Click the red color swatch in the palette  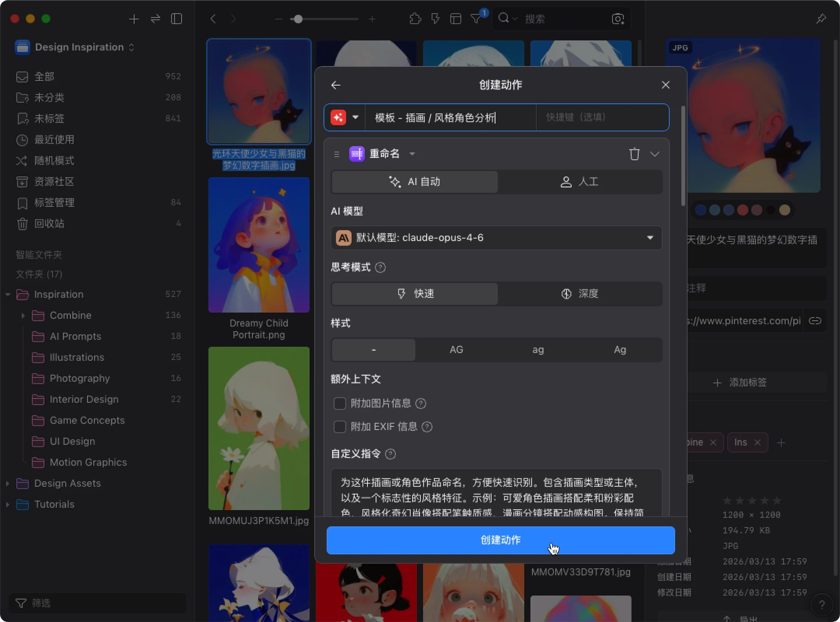(742, 210)
